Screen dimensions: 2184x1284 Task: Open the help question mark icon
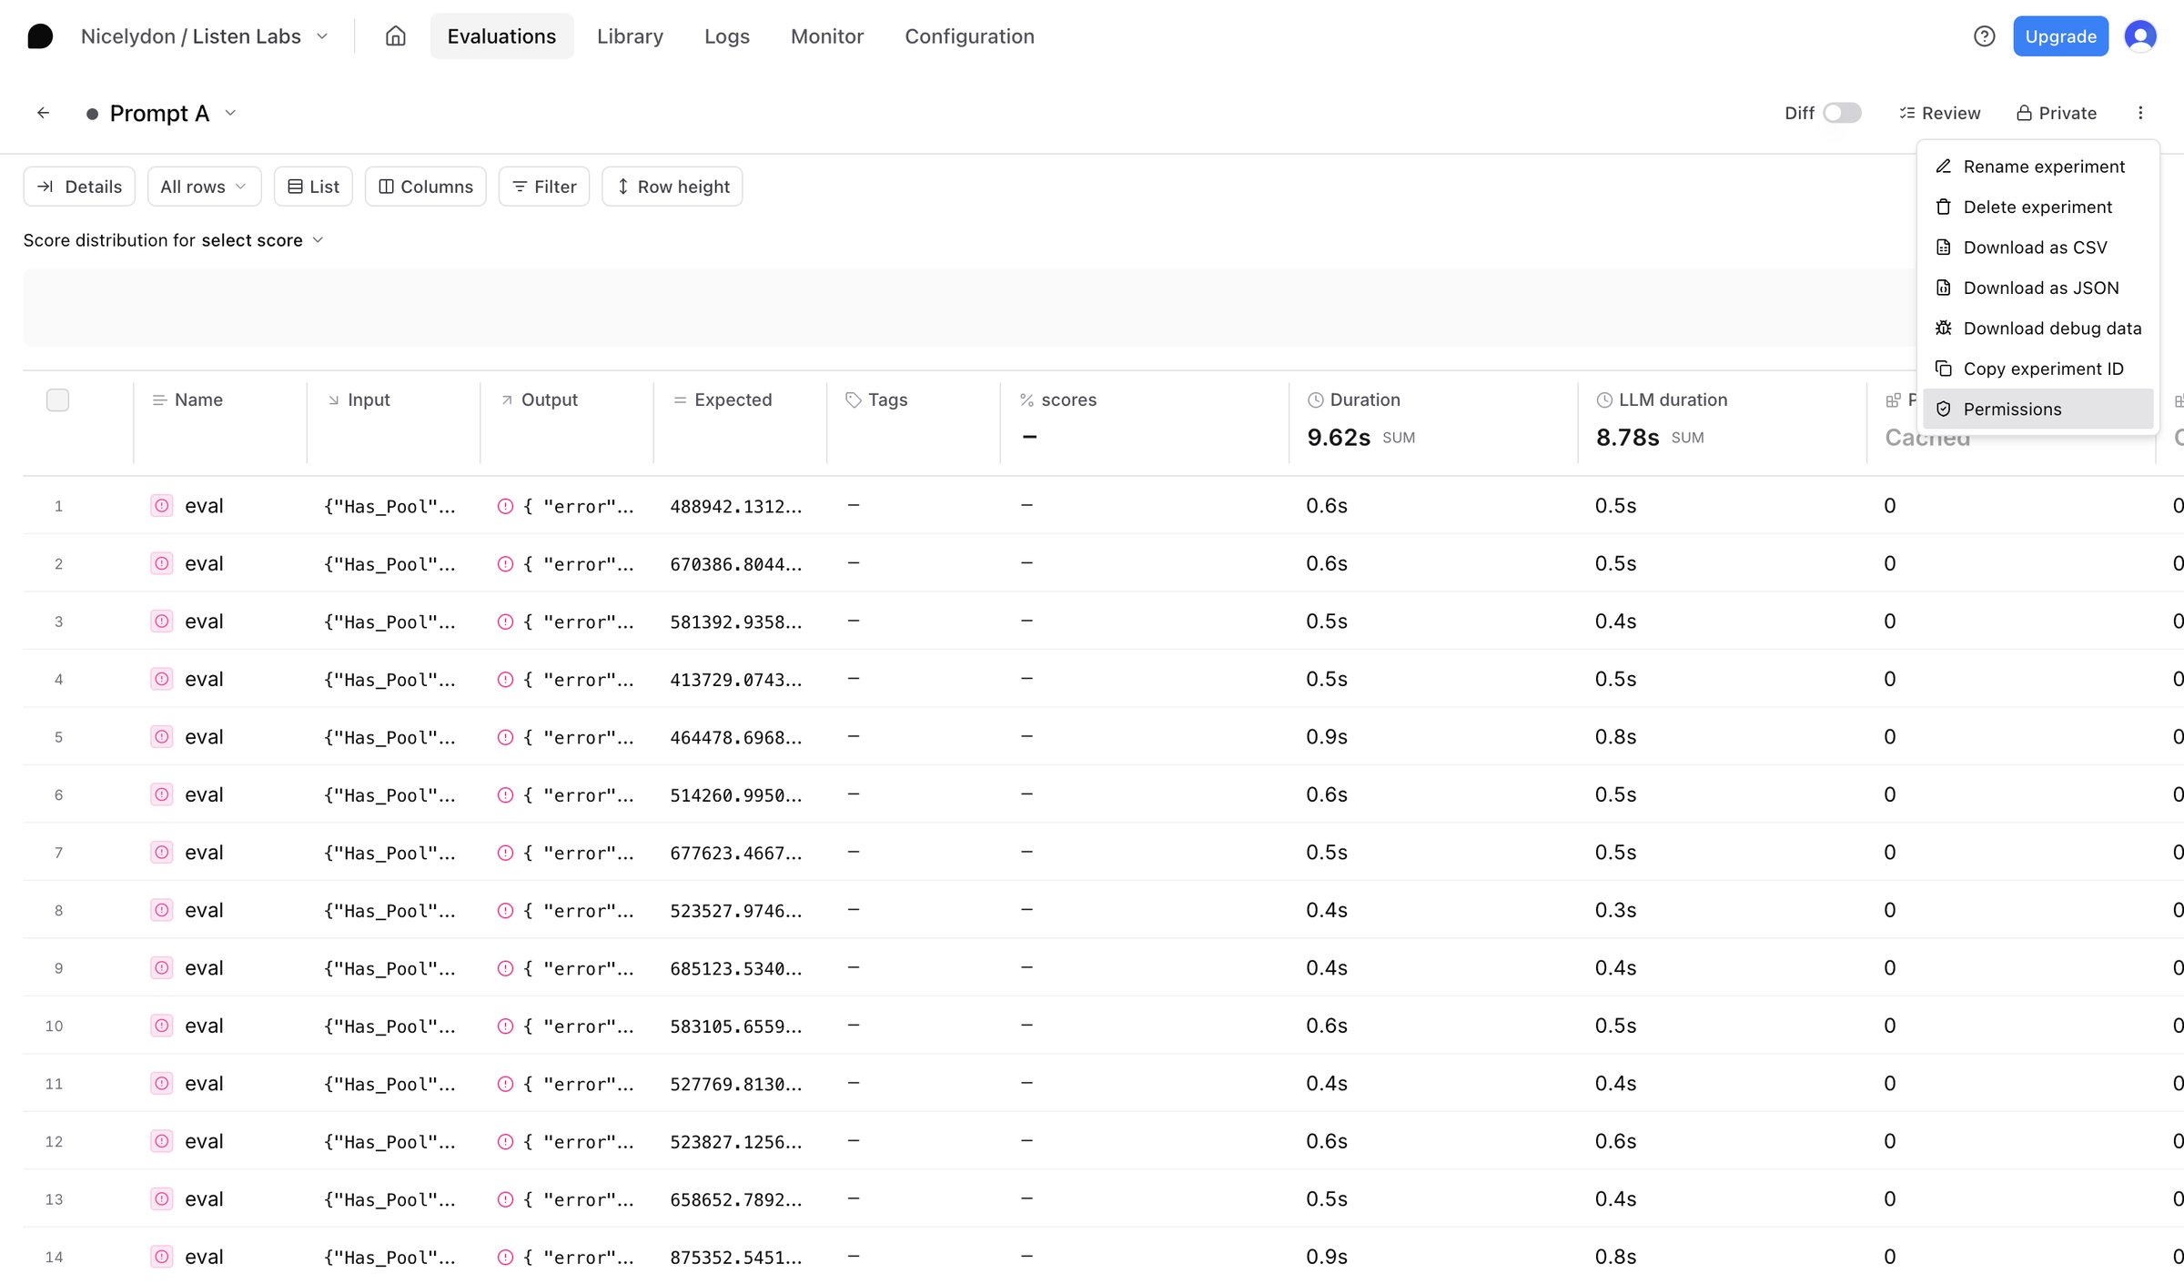[1984, 36]
